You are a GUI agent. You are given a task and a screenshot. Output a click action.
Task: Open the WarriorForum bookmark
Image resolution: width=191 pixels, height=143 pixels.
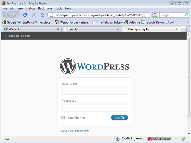pyautogui.click(x=72, y=22)
